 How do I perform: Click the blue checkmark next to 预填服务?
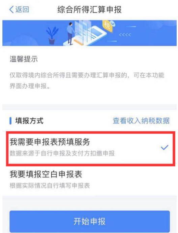(x=165, y=147)
